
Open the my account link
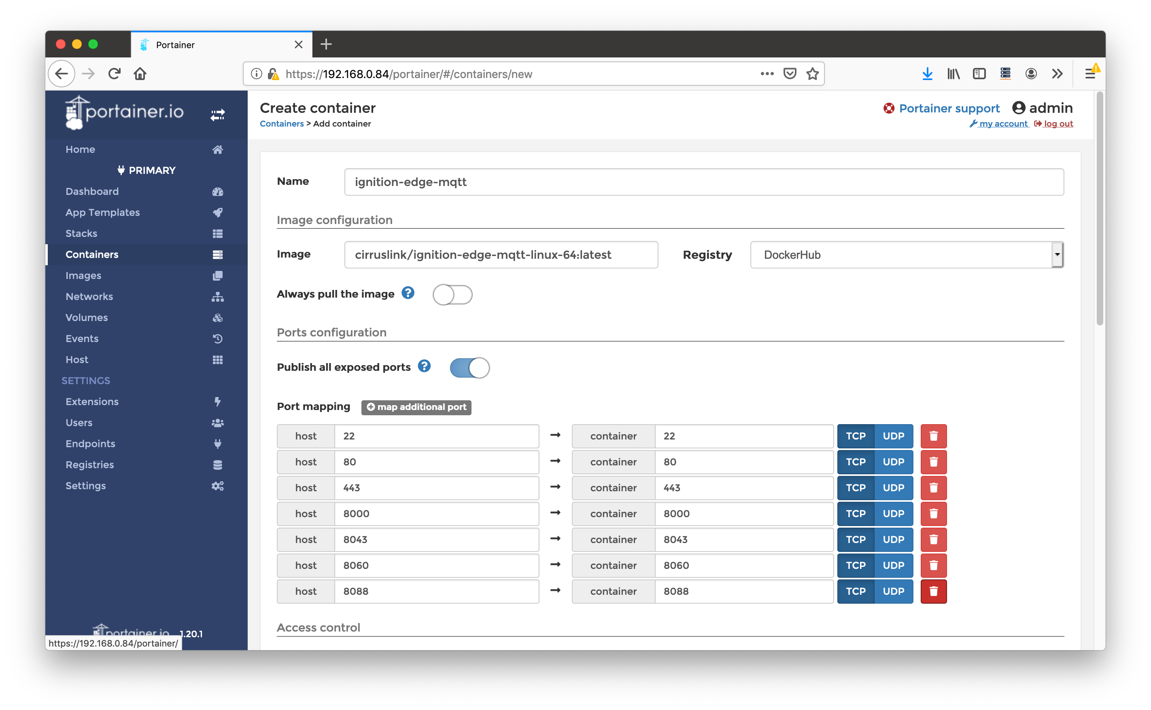999,124
